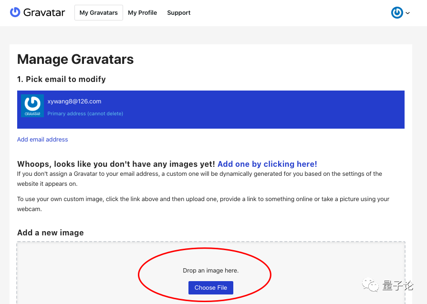
Task: Open the My Gravatars tab
Action: coord(99,12)
